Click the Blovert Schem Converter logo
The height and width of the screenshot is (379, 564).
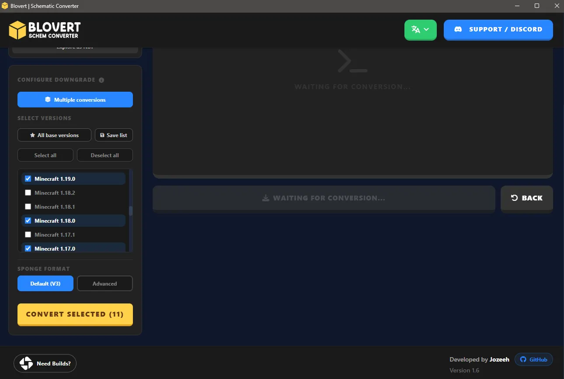pyautogui.click(x=45, y=30)
